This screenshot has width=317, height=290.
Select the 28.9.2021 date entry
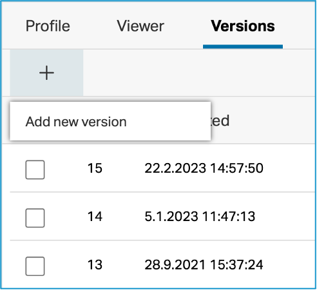[x=175, y=265]
